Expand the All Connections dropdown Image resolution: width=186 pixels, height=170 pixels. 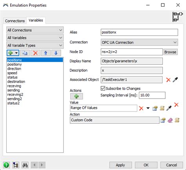click(35, 30)
